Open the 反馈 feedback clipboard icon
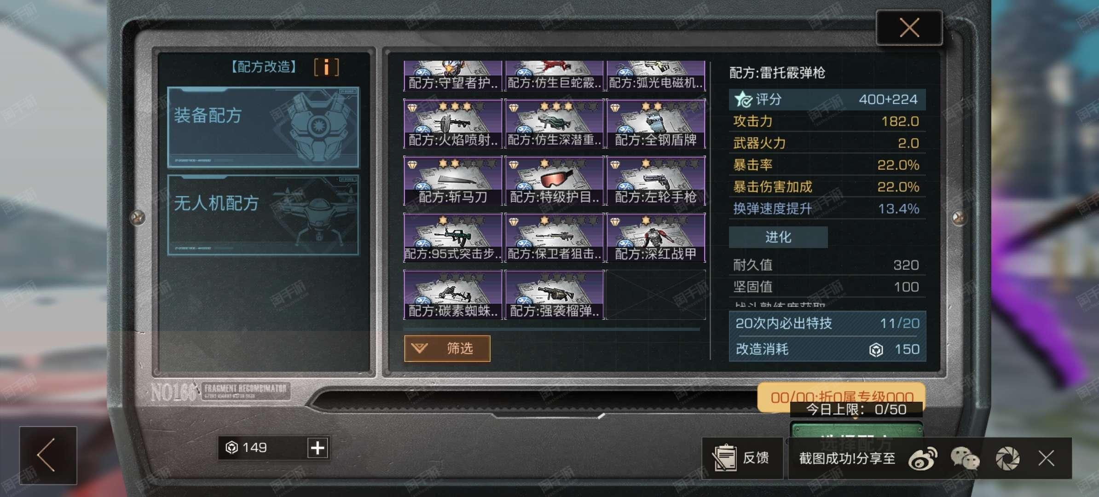The width and height of the screenshot is (1099, 497). (725, 457)
